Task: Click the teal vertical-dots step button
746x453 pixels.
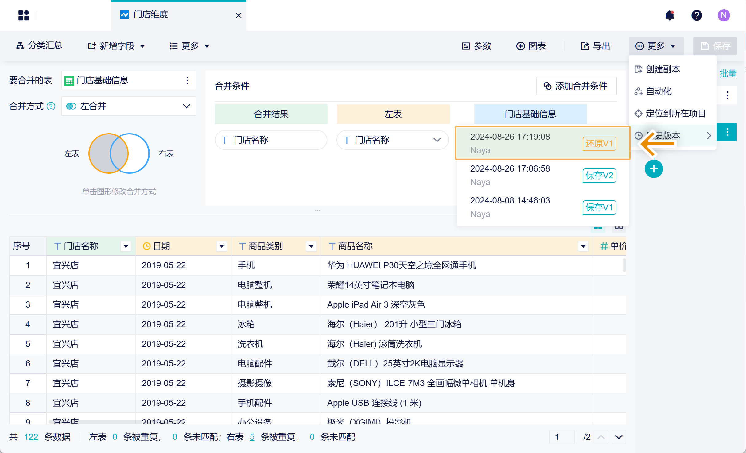Action: (727, 132)
